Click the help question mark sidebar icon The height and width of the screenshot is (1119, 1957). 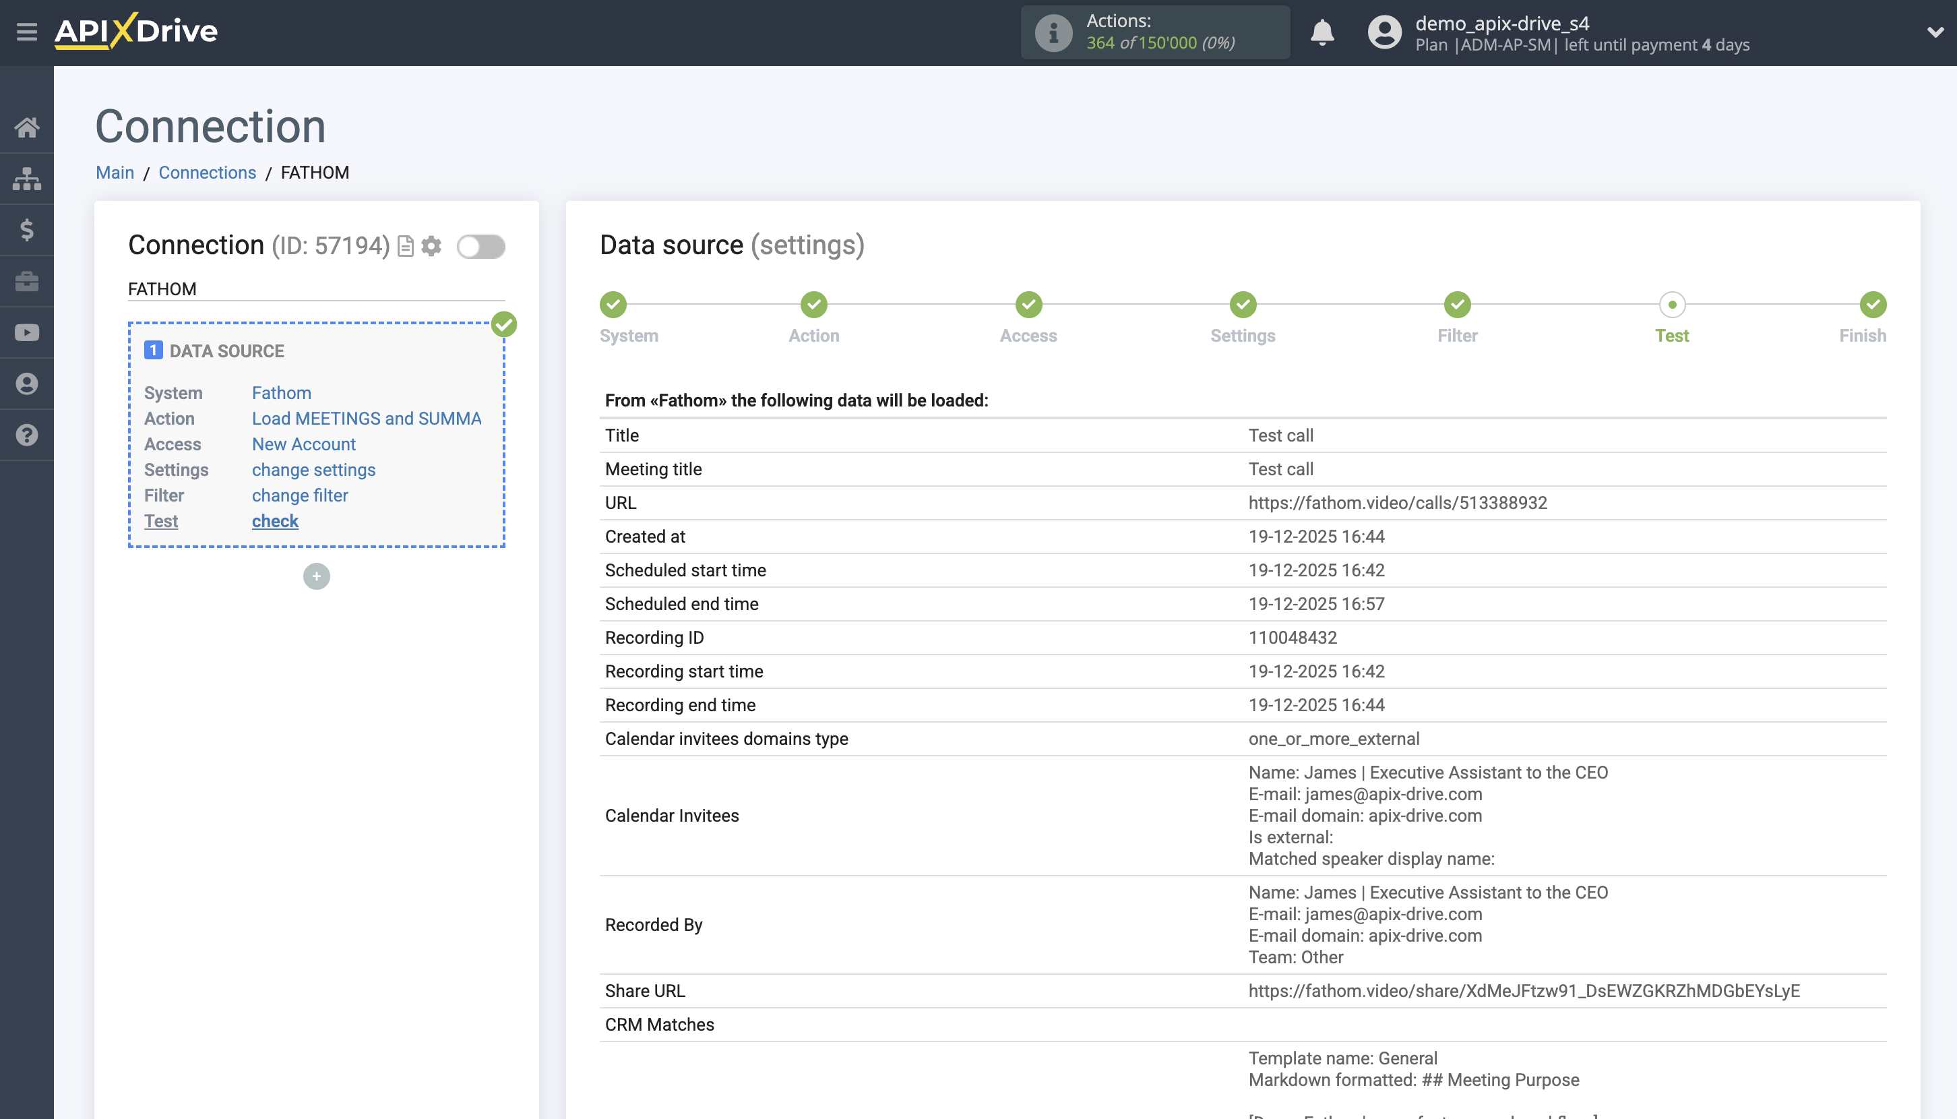[27, 435]
